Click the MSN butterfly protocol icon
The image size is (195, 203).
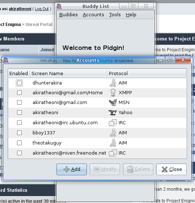tap(113, 103)
